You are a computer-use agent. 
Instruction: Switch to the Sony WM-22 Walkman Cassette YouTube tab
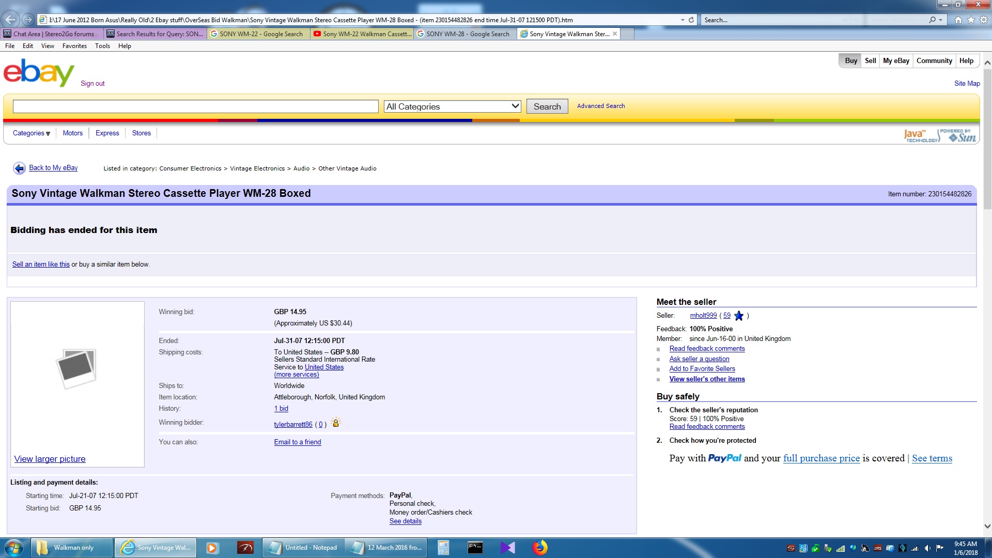coord(362,34)
